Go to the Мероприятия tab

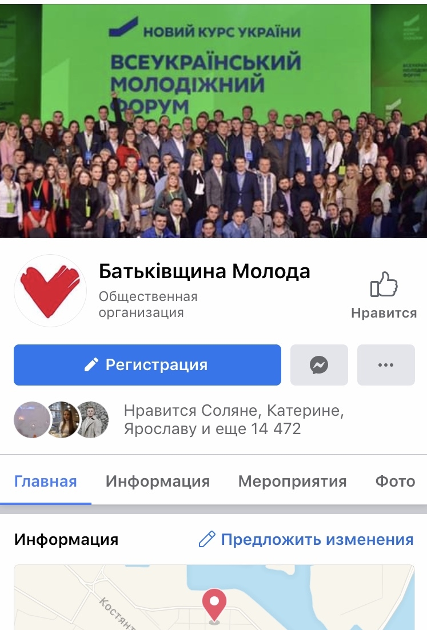coord(292,481)
